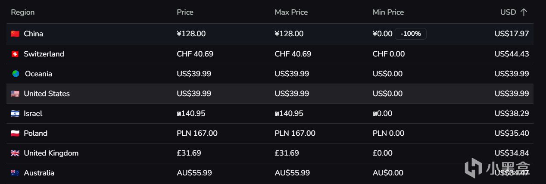The image size is (546, 184).
Task: Open the Switzerland region link
Action: (x=44, y=54)
